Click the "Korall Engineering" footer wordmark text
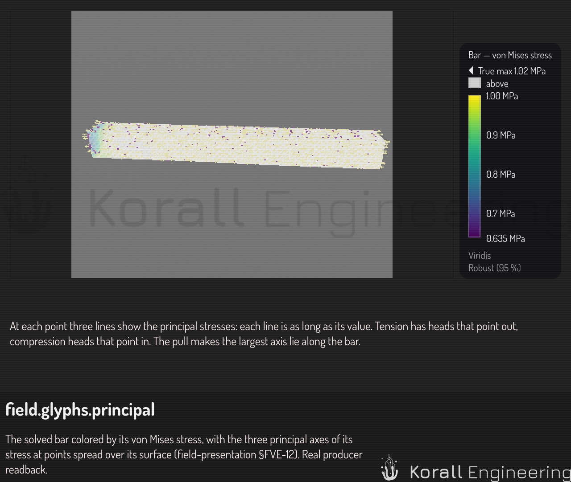This screenshot has width=571, height=482. [x=490, y=472]
